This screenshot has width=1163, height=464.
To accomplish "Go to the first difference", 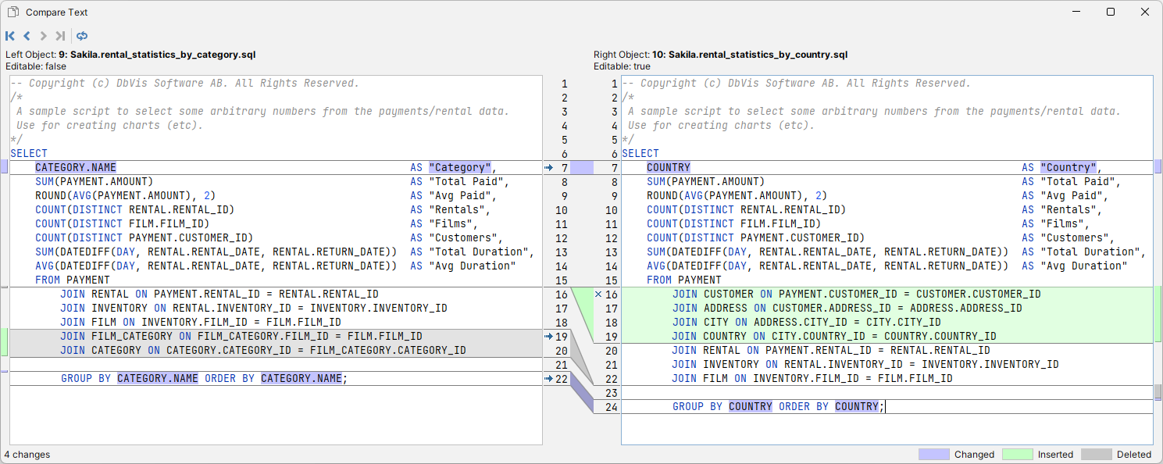I will coord(10,36).
